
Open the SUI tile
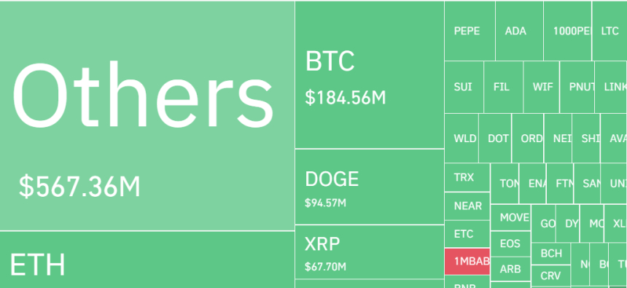[x=464, y=87]
